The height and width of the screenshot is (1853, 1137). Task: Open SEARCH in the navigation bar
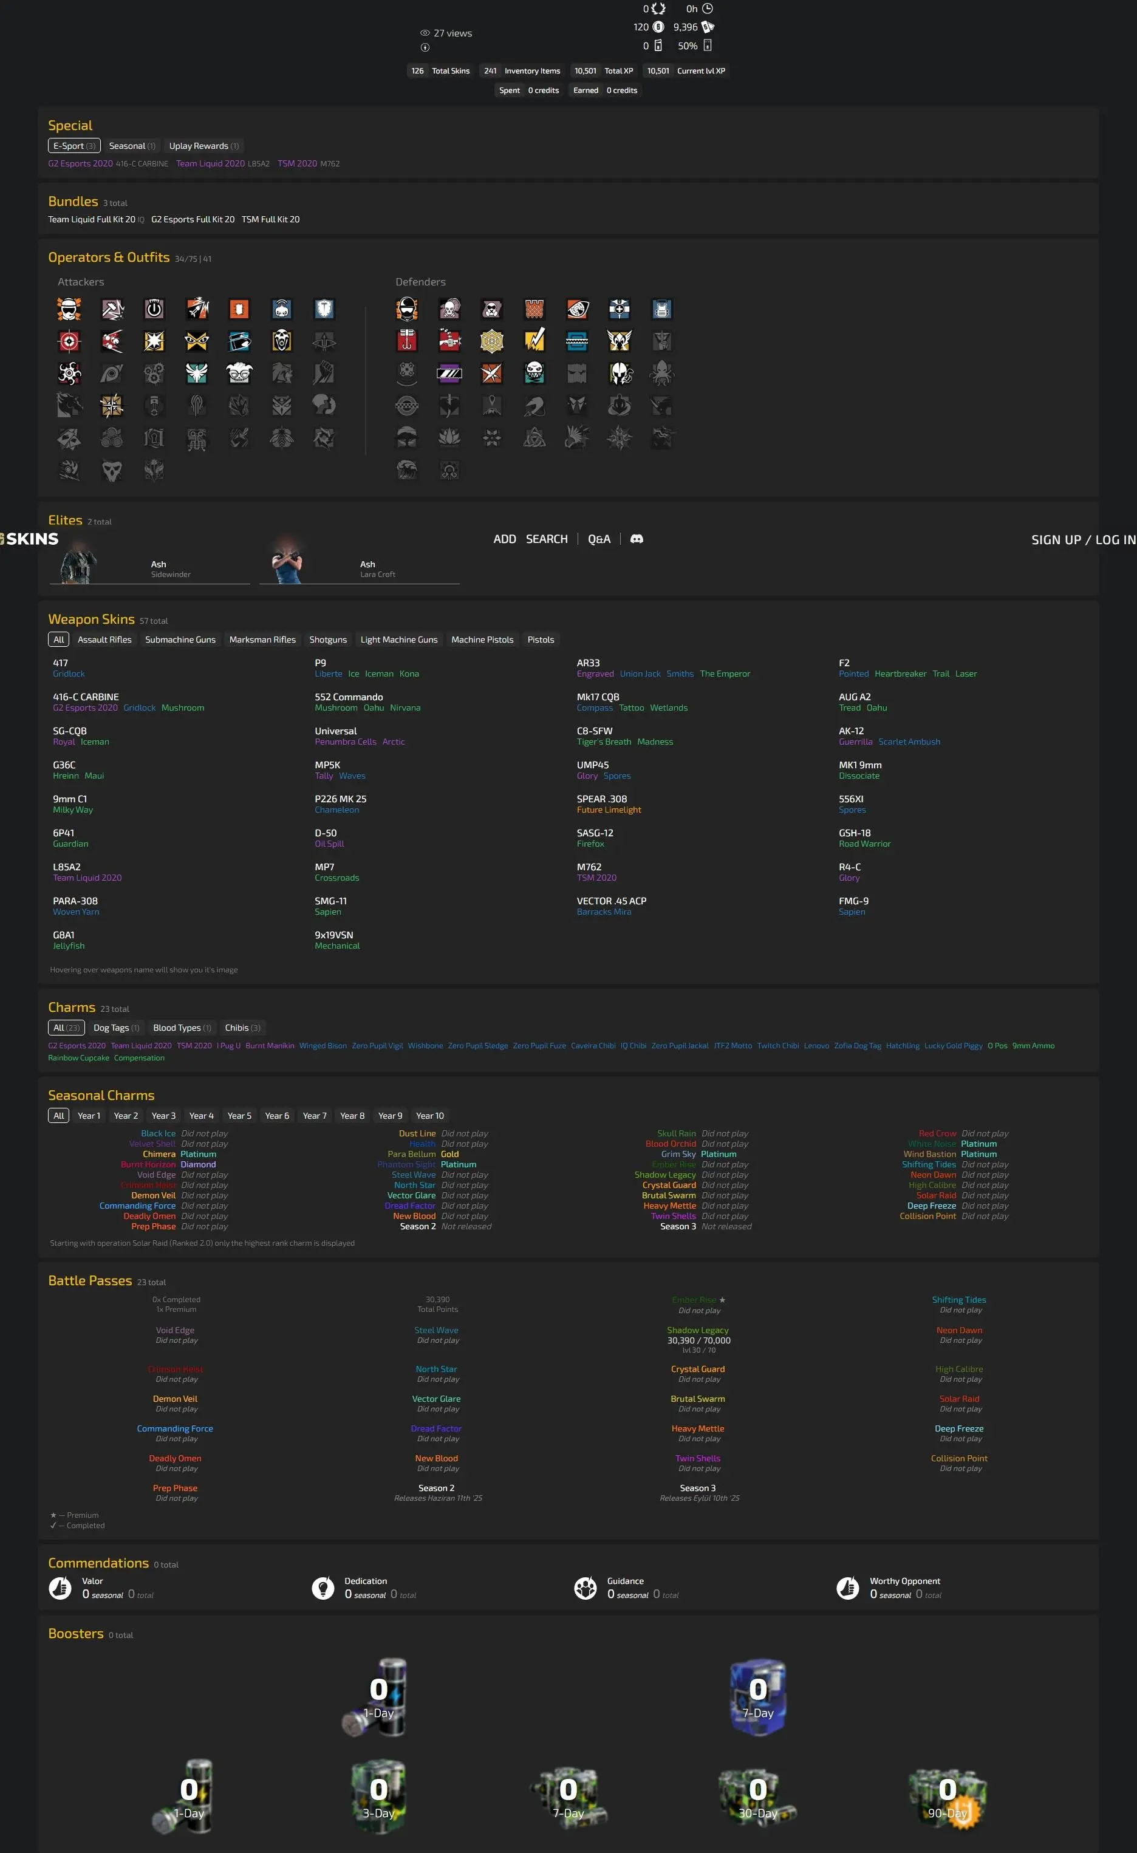point(546,539)
